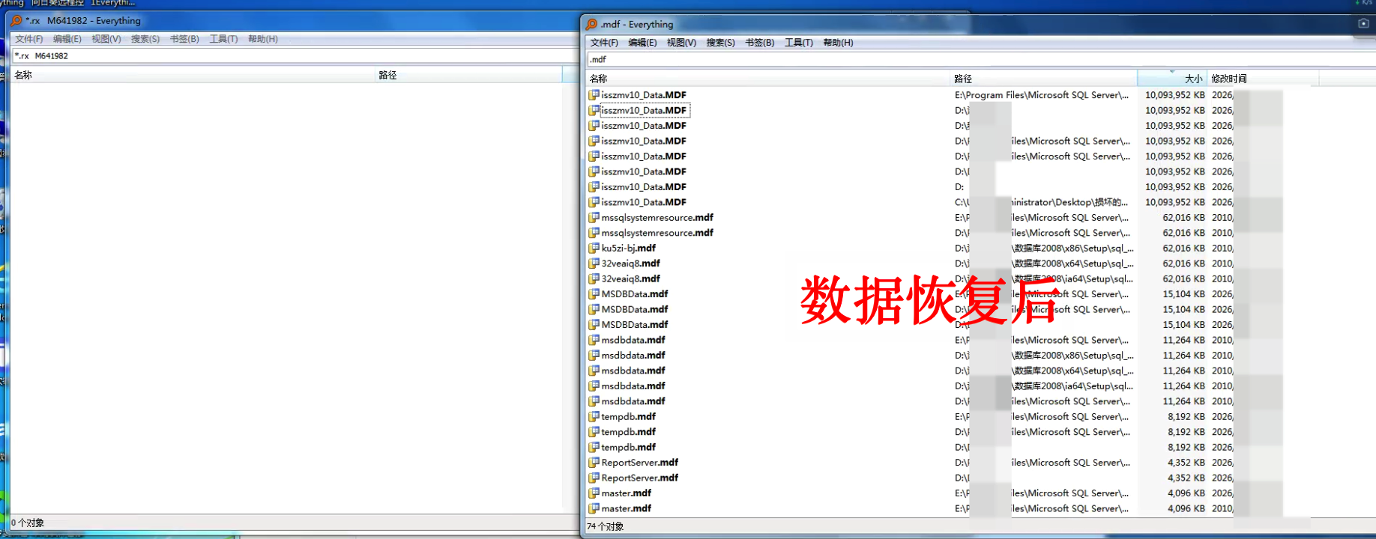
Task: Open the 视图(V) menu in the left window
Action: click(x=106, y=39)
